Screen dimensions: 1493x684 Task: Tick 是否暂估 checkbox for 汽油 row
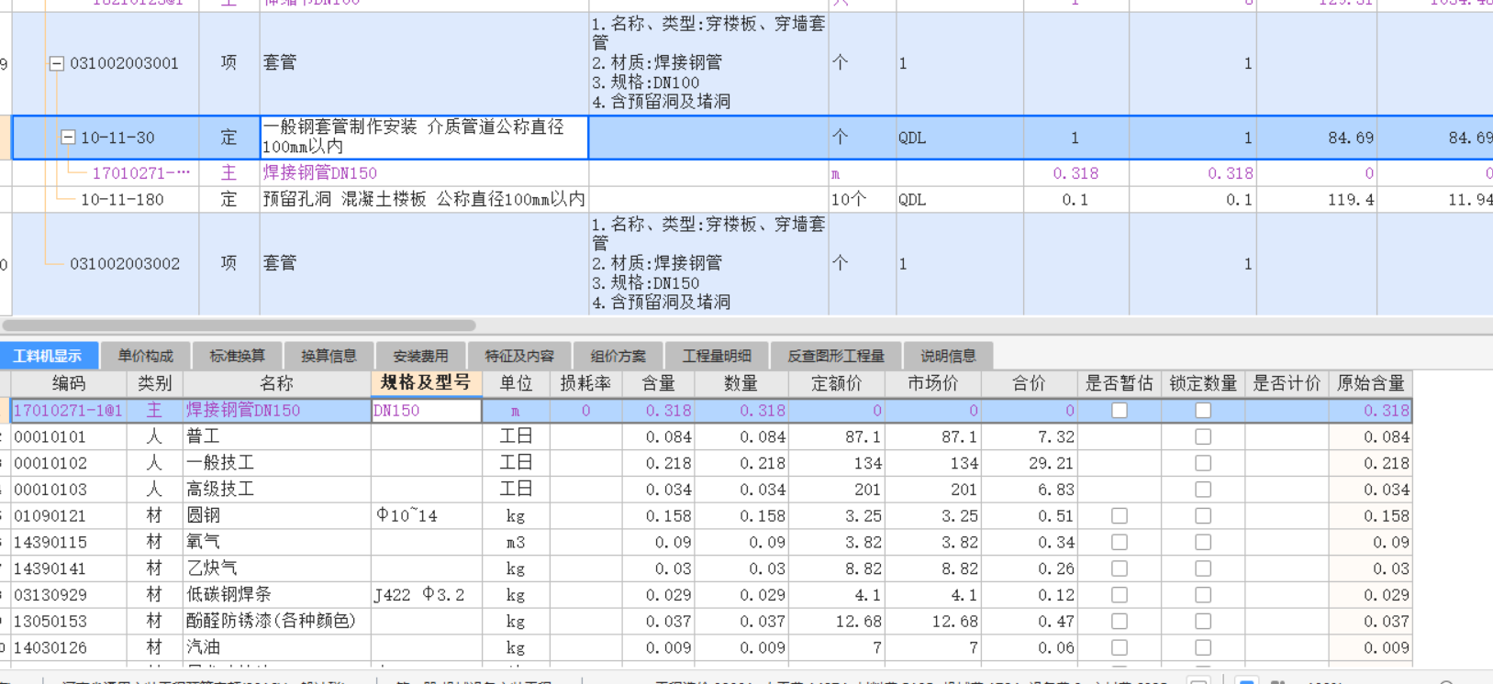tap(1120, 648)
